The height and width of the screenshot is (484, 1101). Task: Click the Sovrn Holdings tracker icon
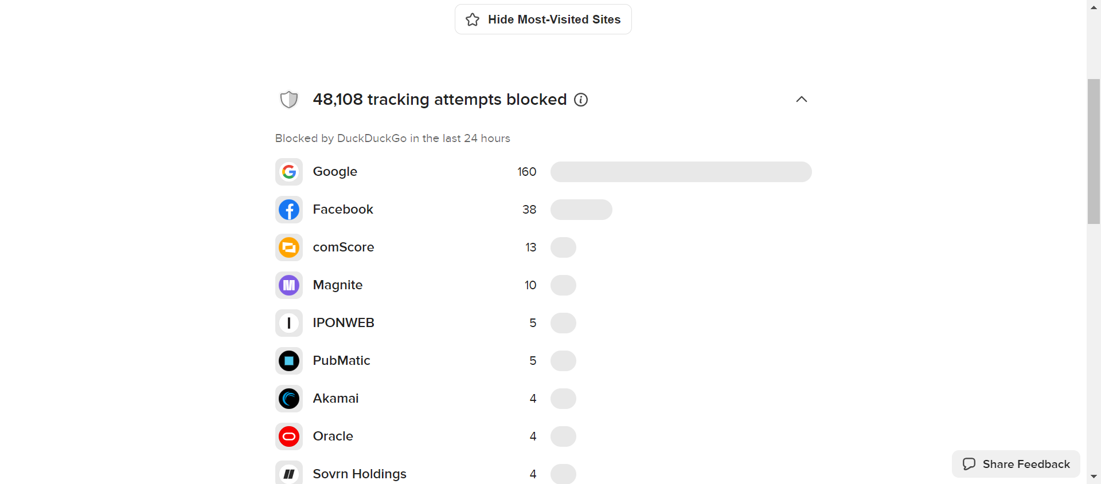click(x=289, y=473)
